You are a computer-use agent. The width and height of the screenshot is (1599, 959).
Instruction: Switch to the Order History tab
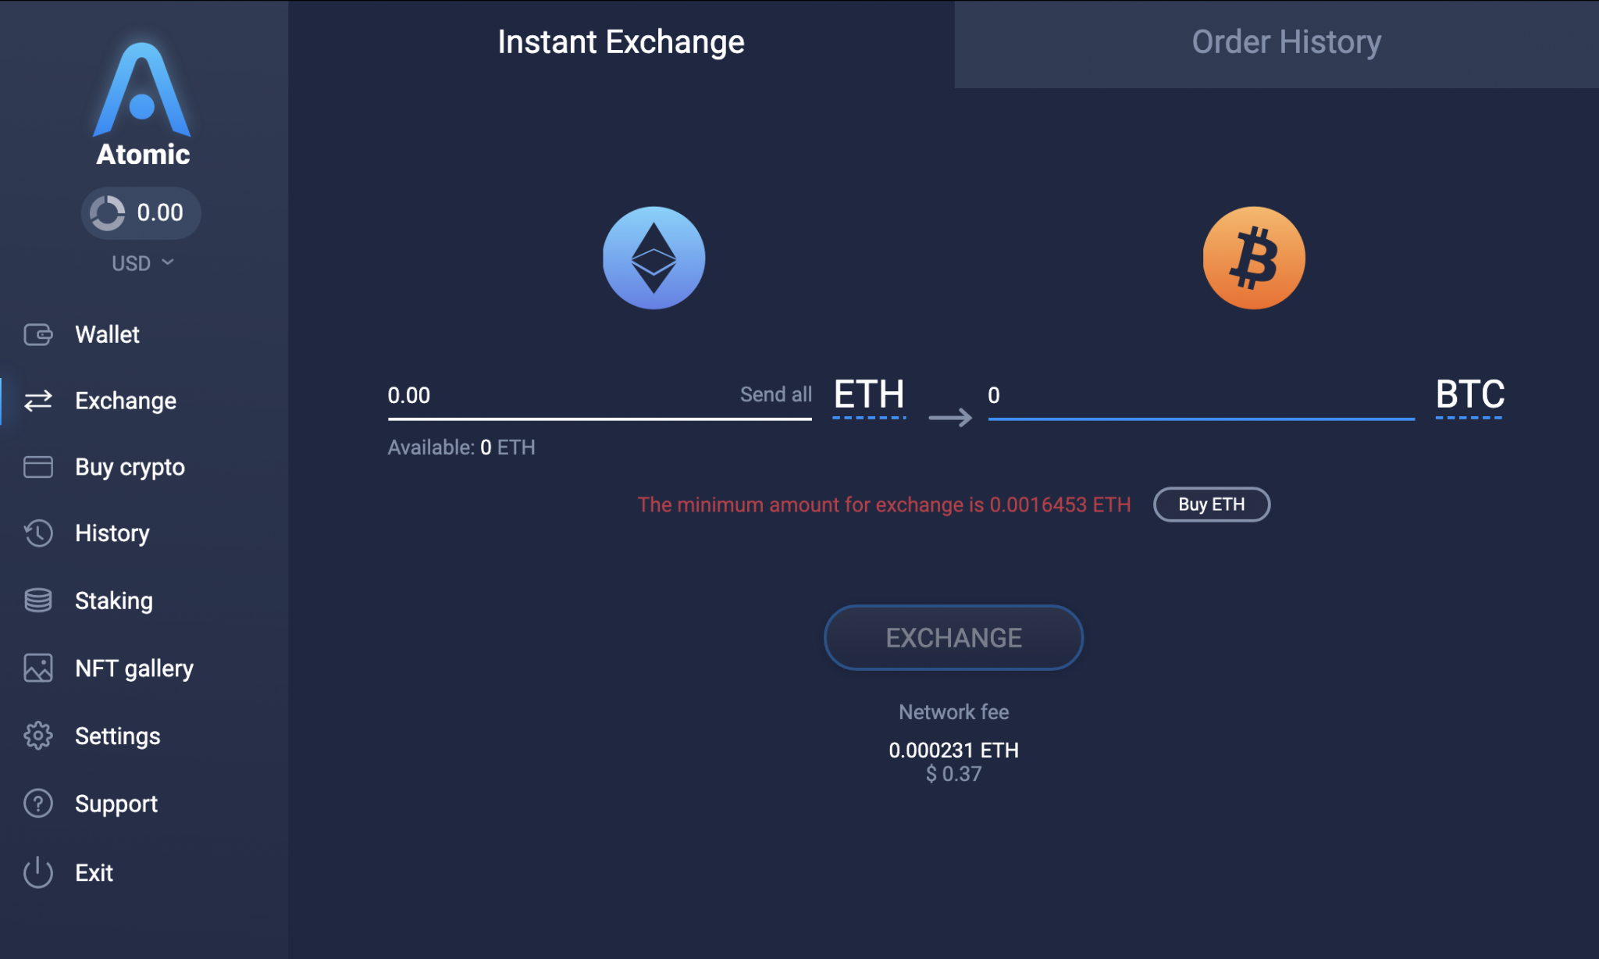click(x=1285, y=41)
